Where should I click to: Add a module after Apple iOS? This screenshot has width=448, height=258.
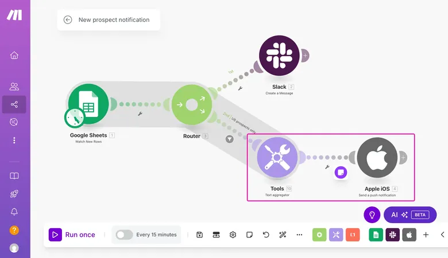click(403, 157)
